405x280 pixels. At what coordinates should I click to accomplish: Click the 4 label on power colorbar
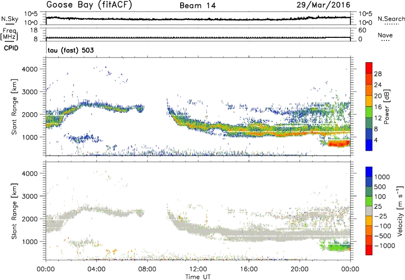[x=376, y=141]
